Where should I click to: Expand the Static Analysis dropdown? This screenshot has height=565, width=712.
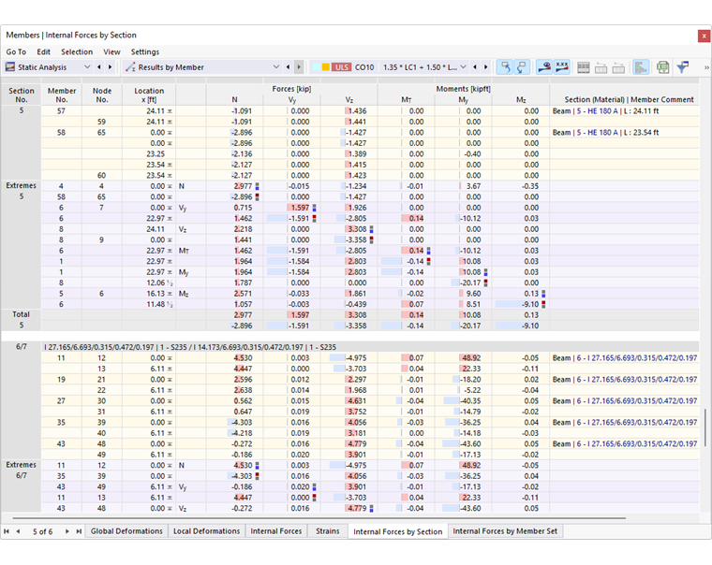click(87, 67)
